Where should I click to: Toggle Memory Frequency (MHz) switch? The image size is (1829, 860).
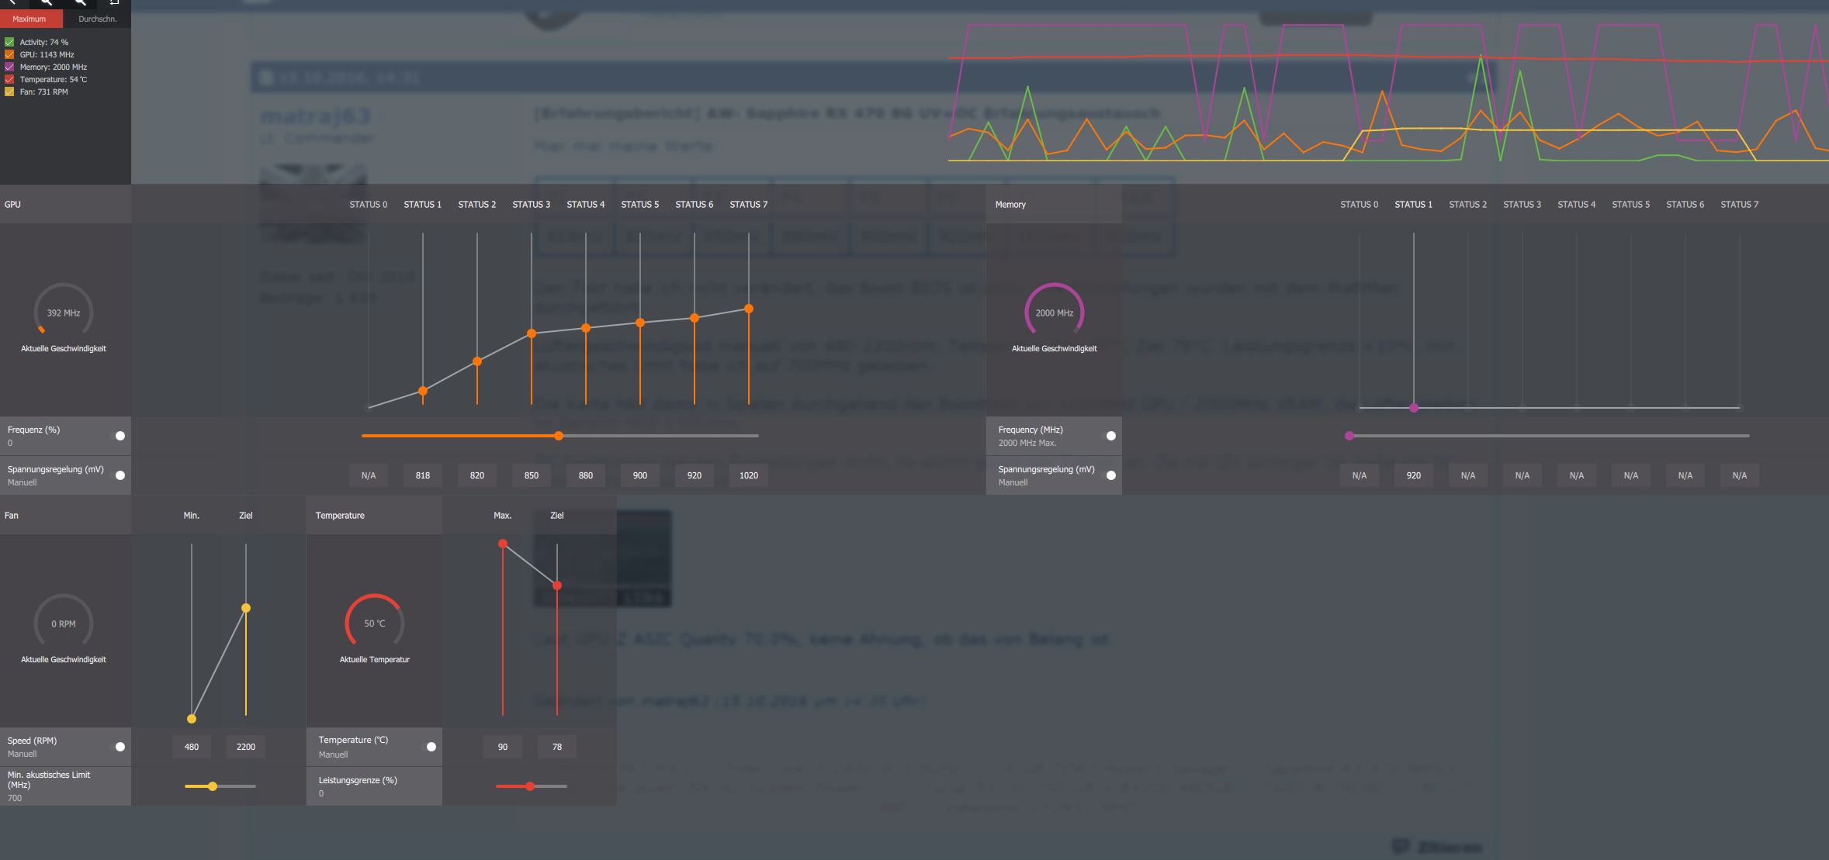[1110, 436]
